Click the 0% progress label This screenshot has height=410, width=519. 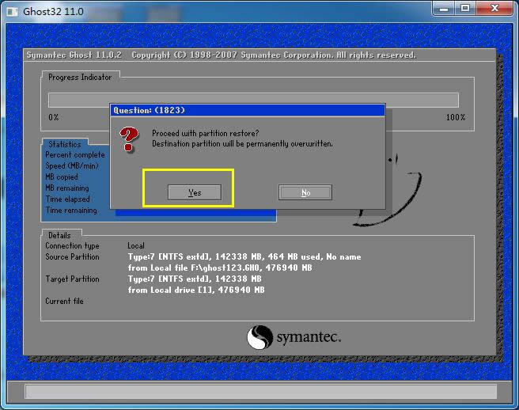coord(54,117)
